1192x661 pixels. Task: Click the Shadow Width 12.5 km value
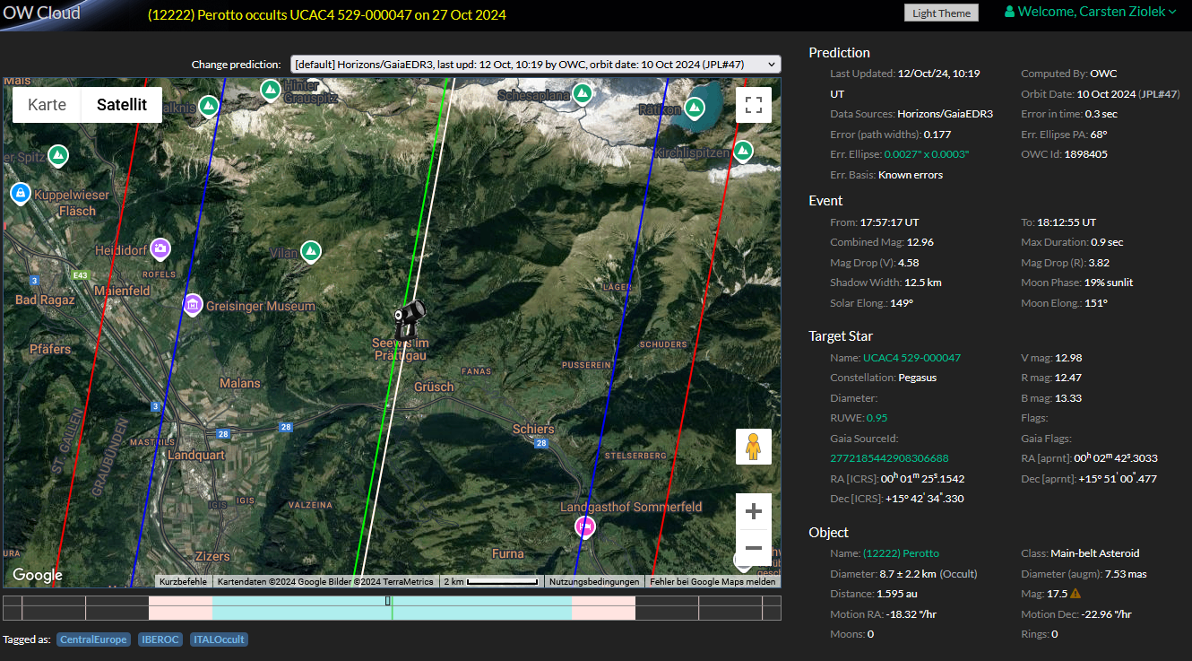pos(922,283)
